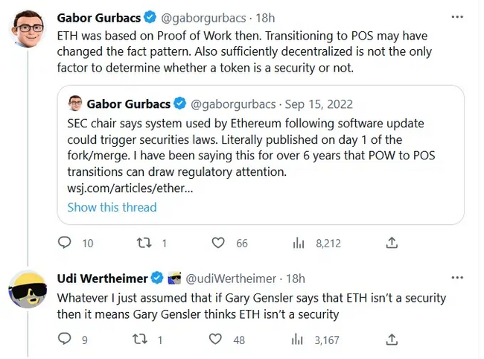Share Gabor Gurbacs' tweet
The image size is (484, 359).
click(x=392, y=243)
